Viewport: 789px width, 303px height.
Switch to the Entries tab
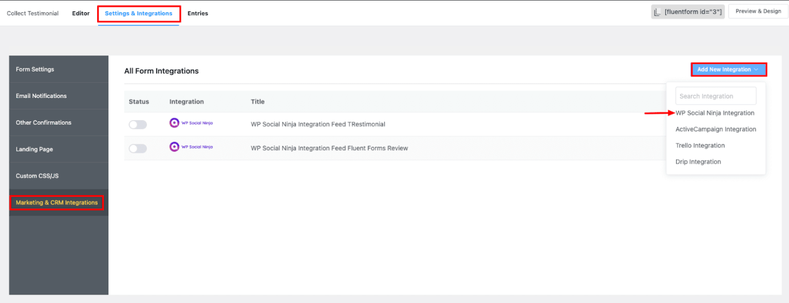tap(198, 13)
